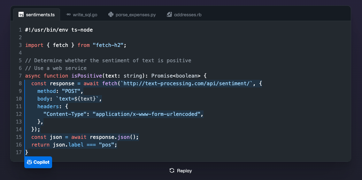Click line number 7 in the gutter

pyautogui.click(x=20, y=76)
